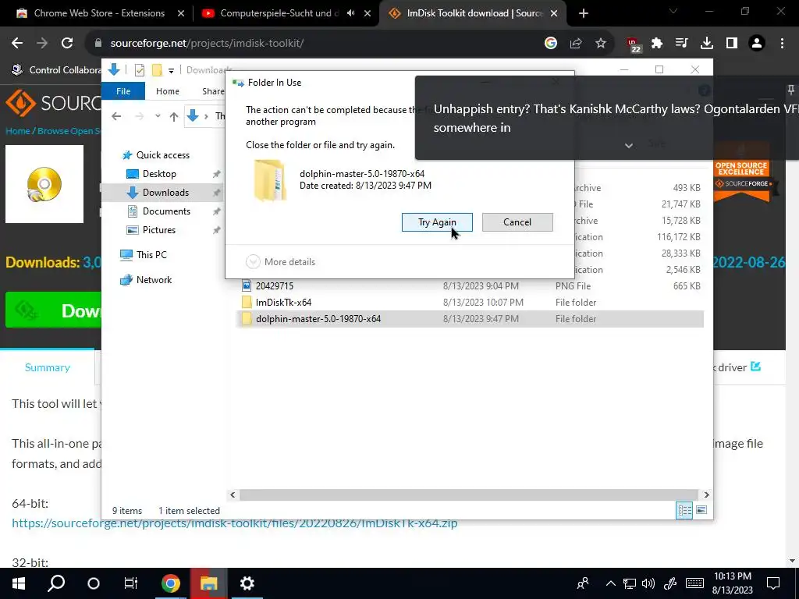Screen dimensions: 799x599
Task: Open the Chrome profile avatar
Action: coord(757,44)
